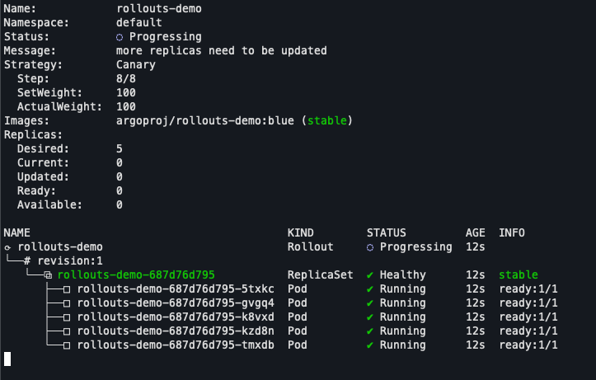Click the STATUS column header
This screenshot has width=596, height=380.
(387, 233)
